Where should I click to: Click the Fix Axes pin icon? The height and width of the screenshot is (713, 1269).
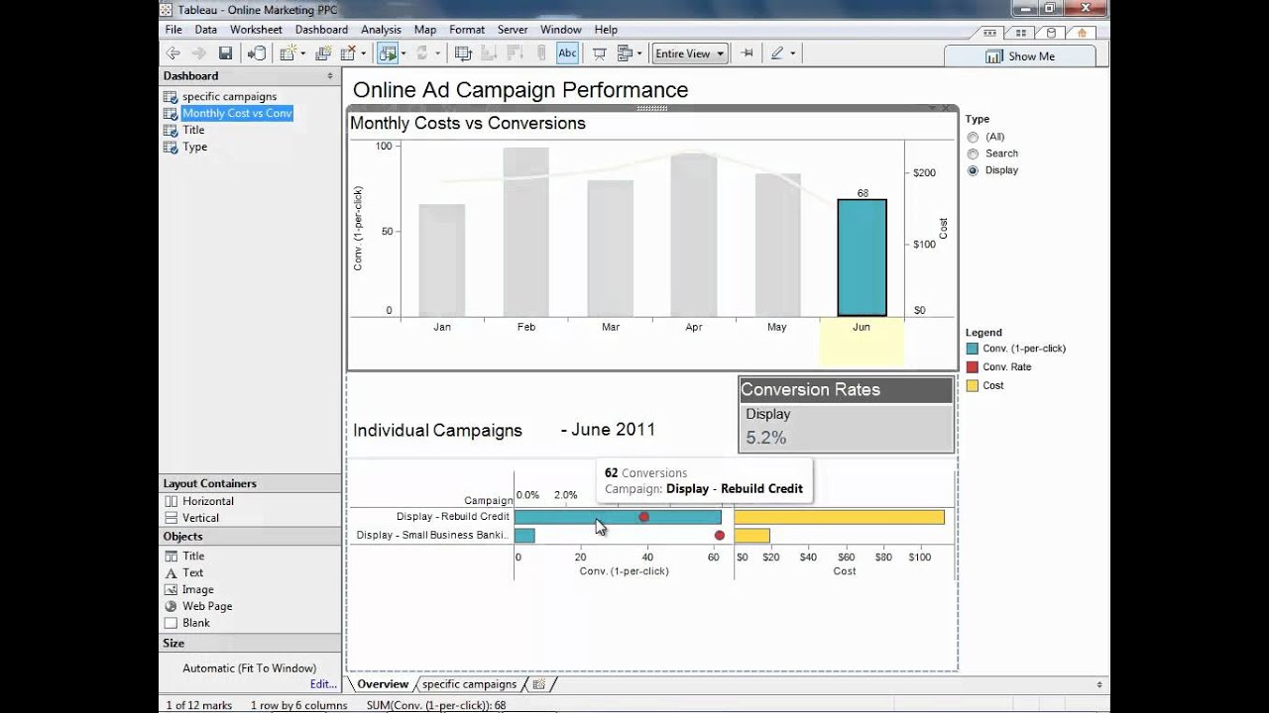tap(748, 53)
